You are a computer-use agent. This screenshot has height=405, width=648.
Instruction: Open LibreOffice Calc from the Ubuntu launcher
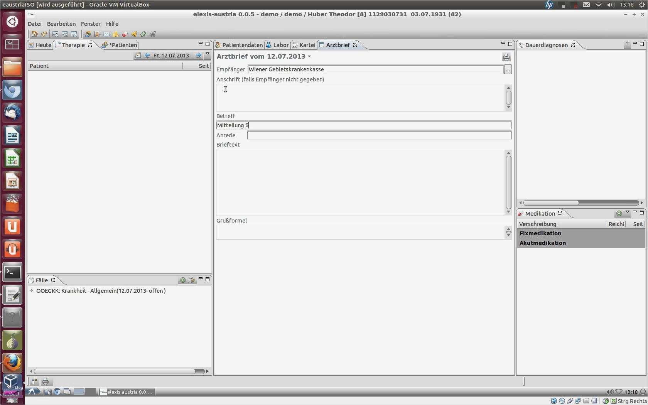[x=12, y=159]
